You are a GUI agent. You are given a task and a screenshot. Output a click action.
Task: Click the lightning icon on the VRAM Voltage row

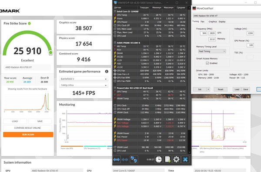[x=115, y=119]
